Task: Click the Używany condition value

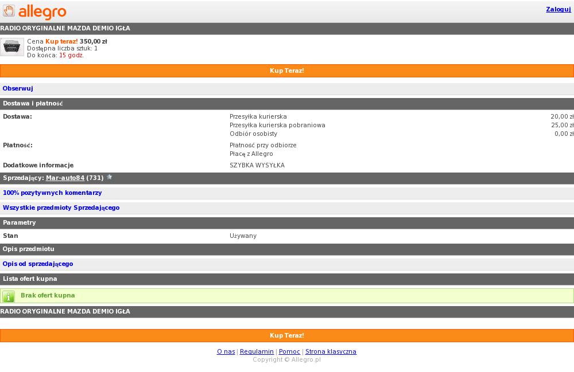Action: click(x=243, y=236)
